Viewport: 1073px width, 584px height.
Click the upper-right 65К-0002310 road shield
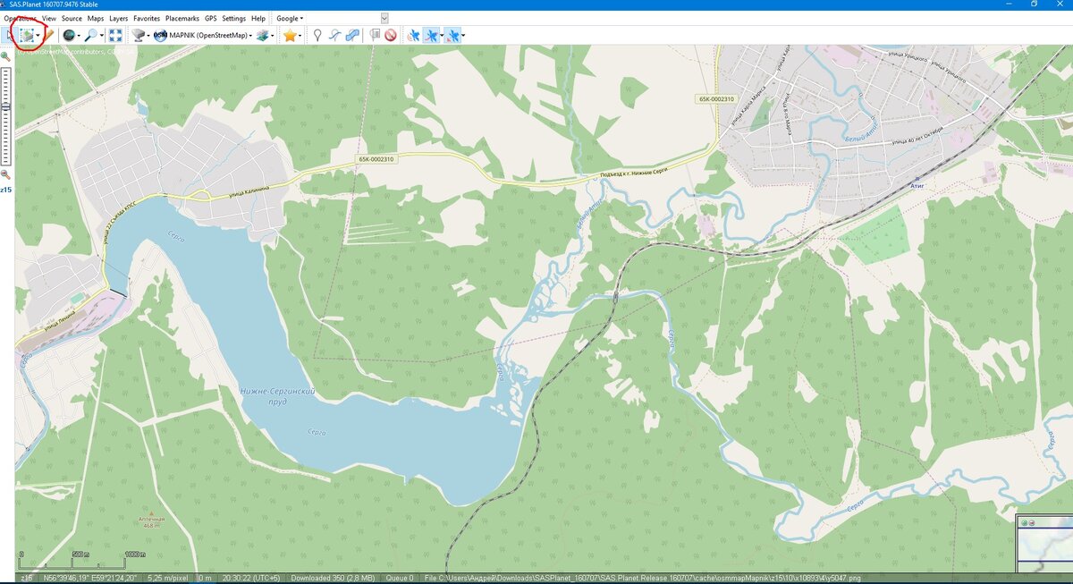coord(716,98)
